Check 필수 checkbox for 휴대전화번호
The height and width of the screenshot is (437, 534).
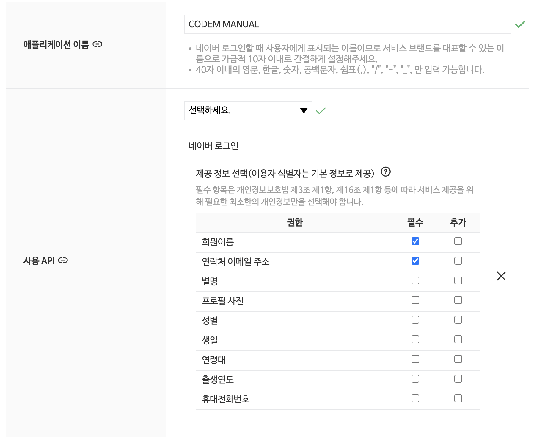click(x=415, y=398)
